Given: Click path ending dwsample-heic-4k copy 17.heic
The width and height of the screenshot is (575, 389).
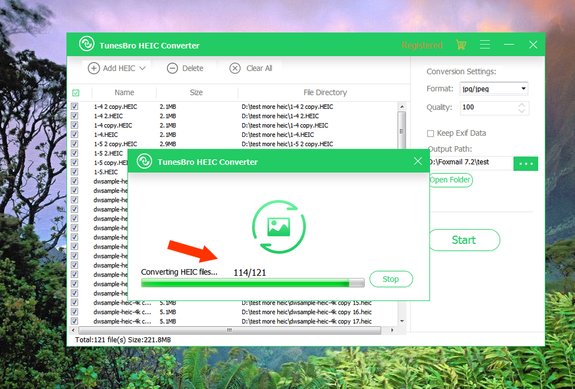Looking at the screenshot, I should point(307,321).
